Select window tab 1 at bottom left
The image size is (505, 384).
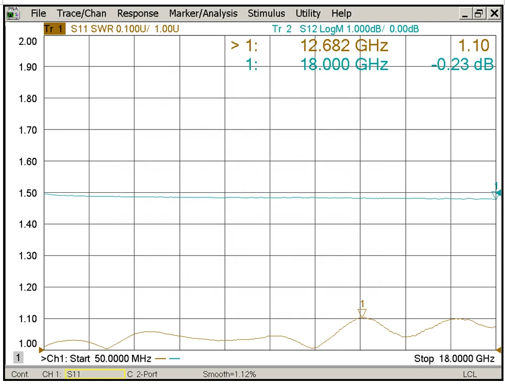pos(17,358)
